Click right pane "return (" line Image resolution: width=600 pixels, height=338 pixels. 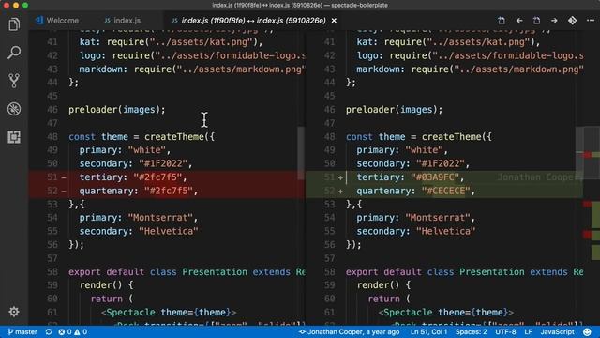[x=389, y=299]
